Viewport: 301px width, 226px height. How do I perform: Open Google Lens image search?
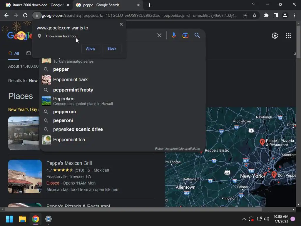(185, 35)
